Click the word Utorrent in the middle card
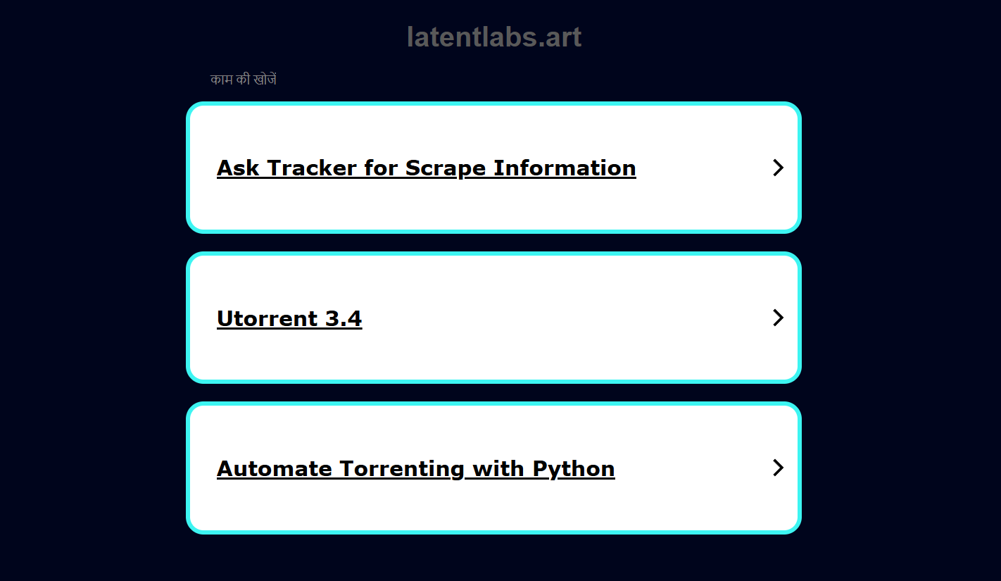This screenshot has height=581, width=1001. tap(268, 318)
